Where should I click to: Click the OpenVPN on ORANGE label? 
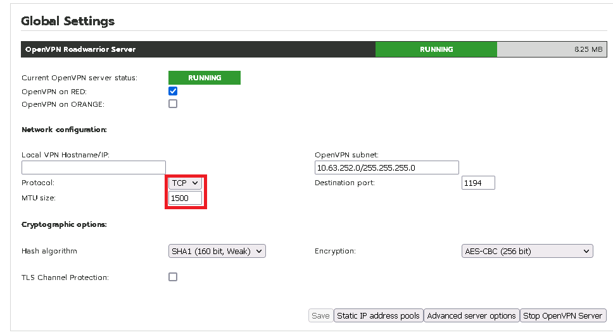(x=63, y=104)
